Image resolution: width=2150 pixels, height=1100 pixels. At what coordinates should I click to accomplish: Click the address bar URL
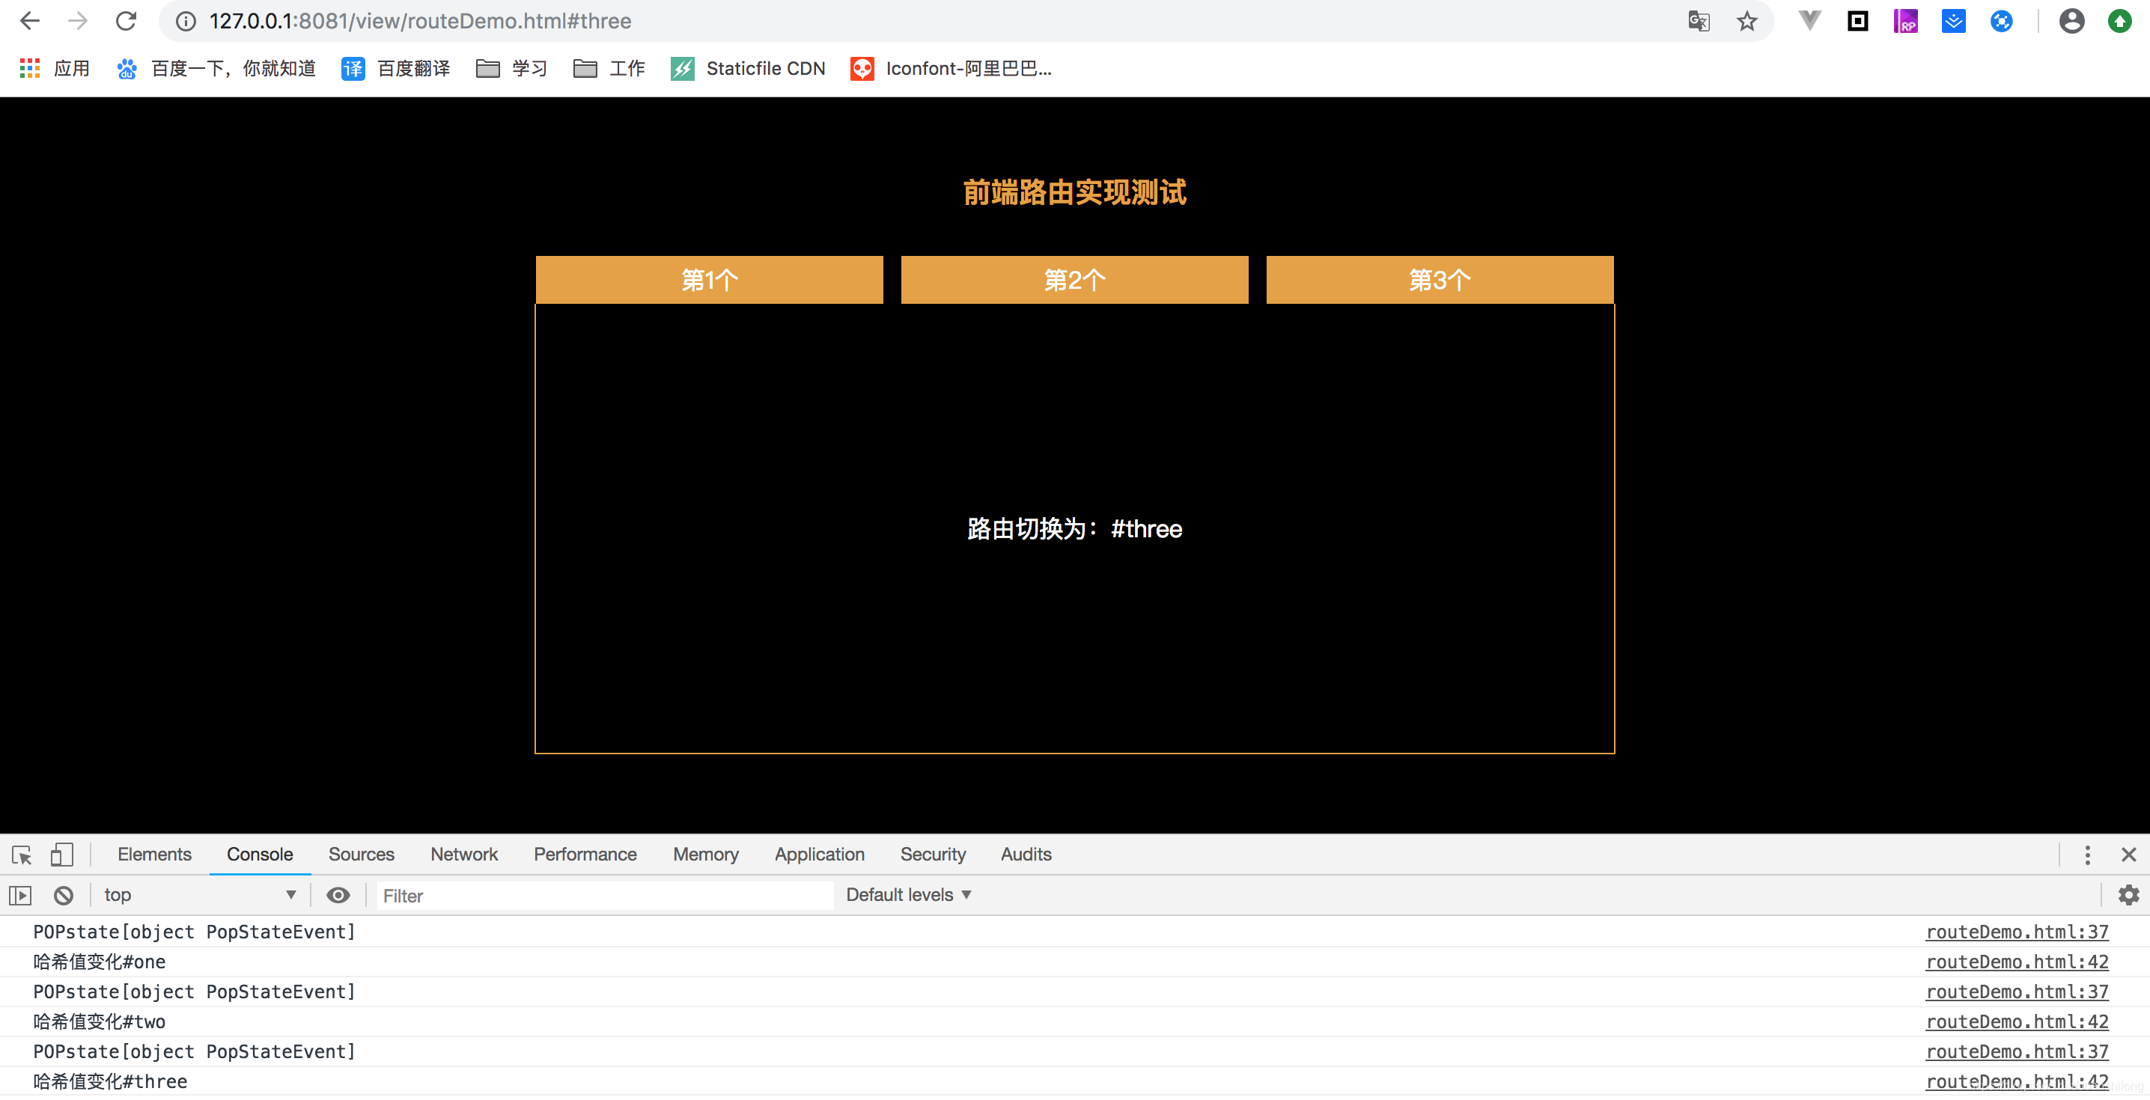pos(420,21)
